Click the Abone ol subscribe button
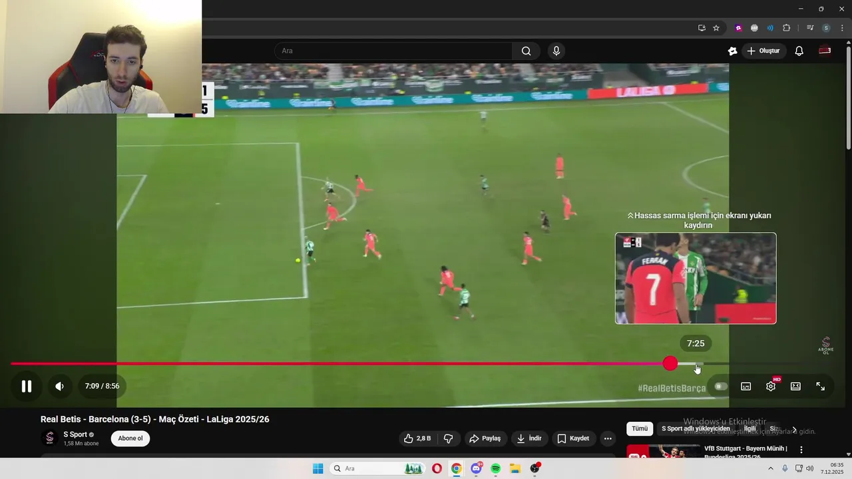 click(130, 438)
